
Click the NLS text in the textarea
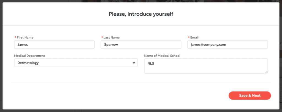(x=151, y=63)
